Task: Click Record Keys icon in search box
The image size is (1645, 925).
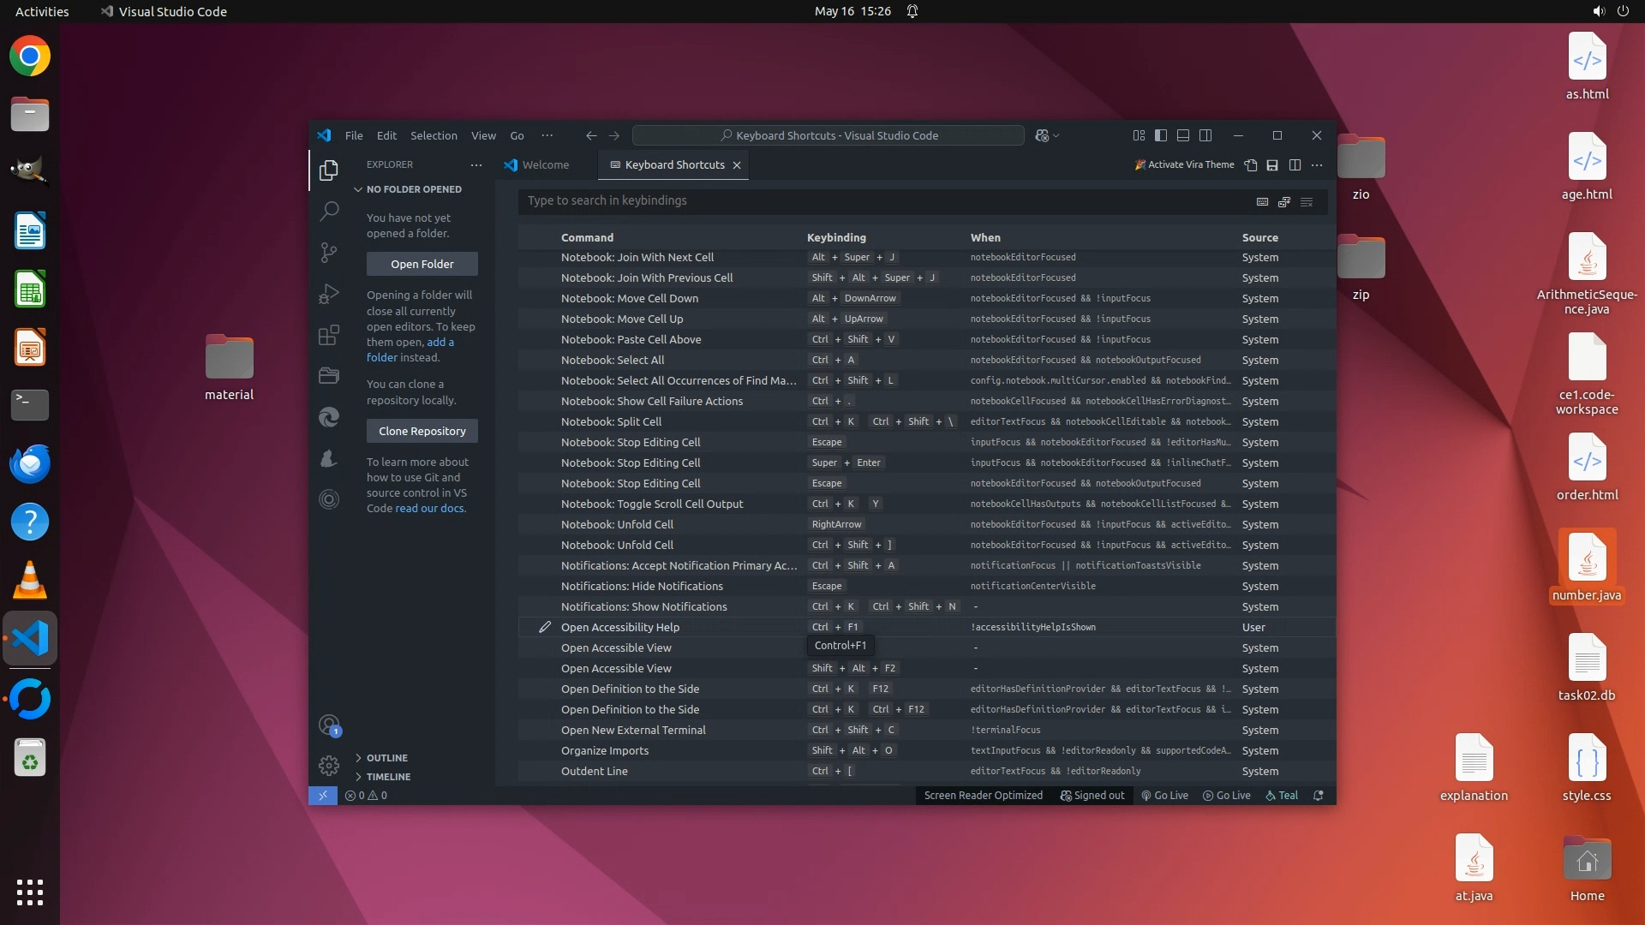Action: coord(1262,202)
